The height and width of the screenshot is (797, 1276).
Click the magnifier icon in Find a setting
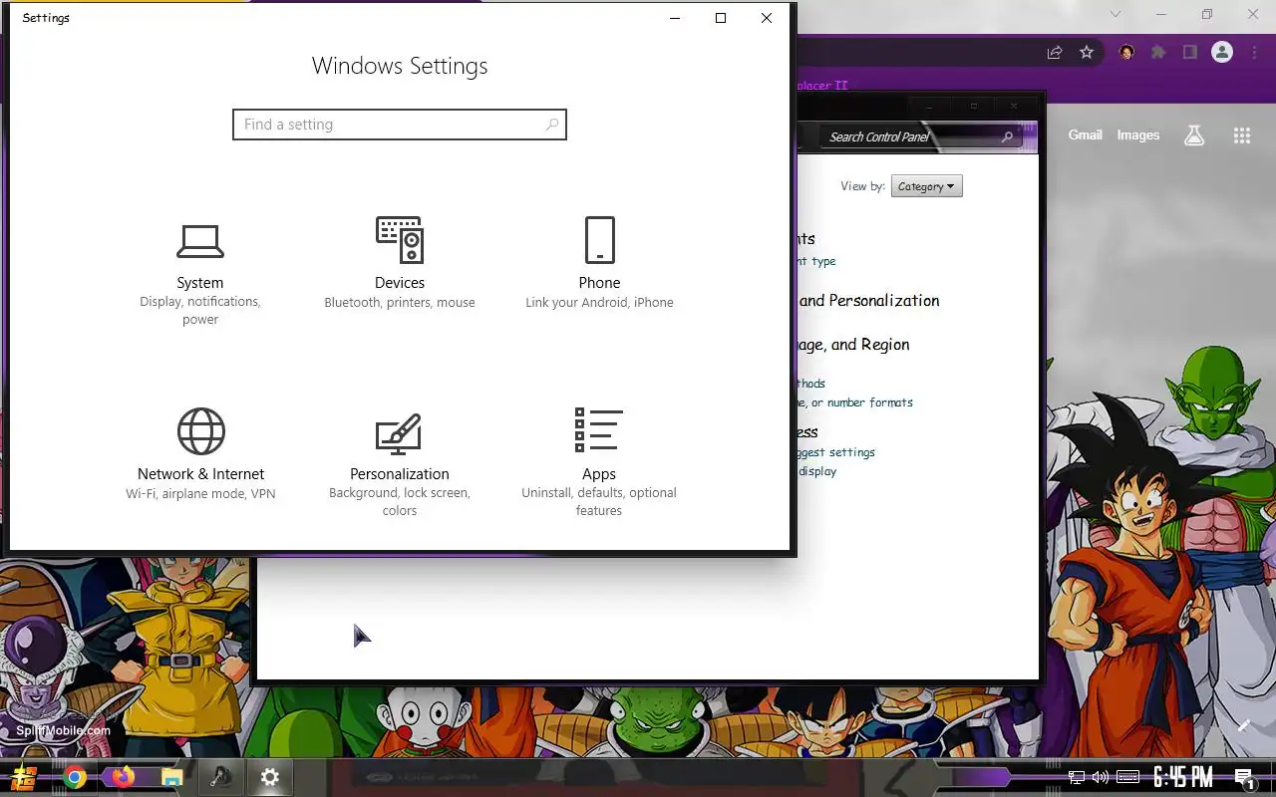coord(552,125)
